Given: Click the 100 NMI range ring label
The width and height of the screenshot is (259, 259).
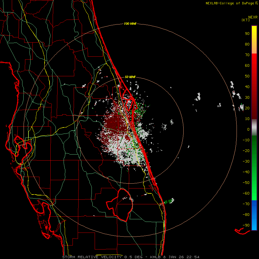Looking at the screenshot, I should tap(130, 24).
